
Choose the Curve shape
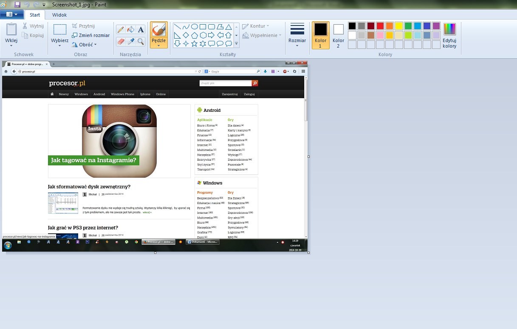pyautogui.click(x=186, y=27)
